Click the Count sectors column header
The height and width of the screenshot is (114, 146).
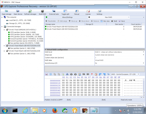click(133, 24)
